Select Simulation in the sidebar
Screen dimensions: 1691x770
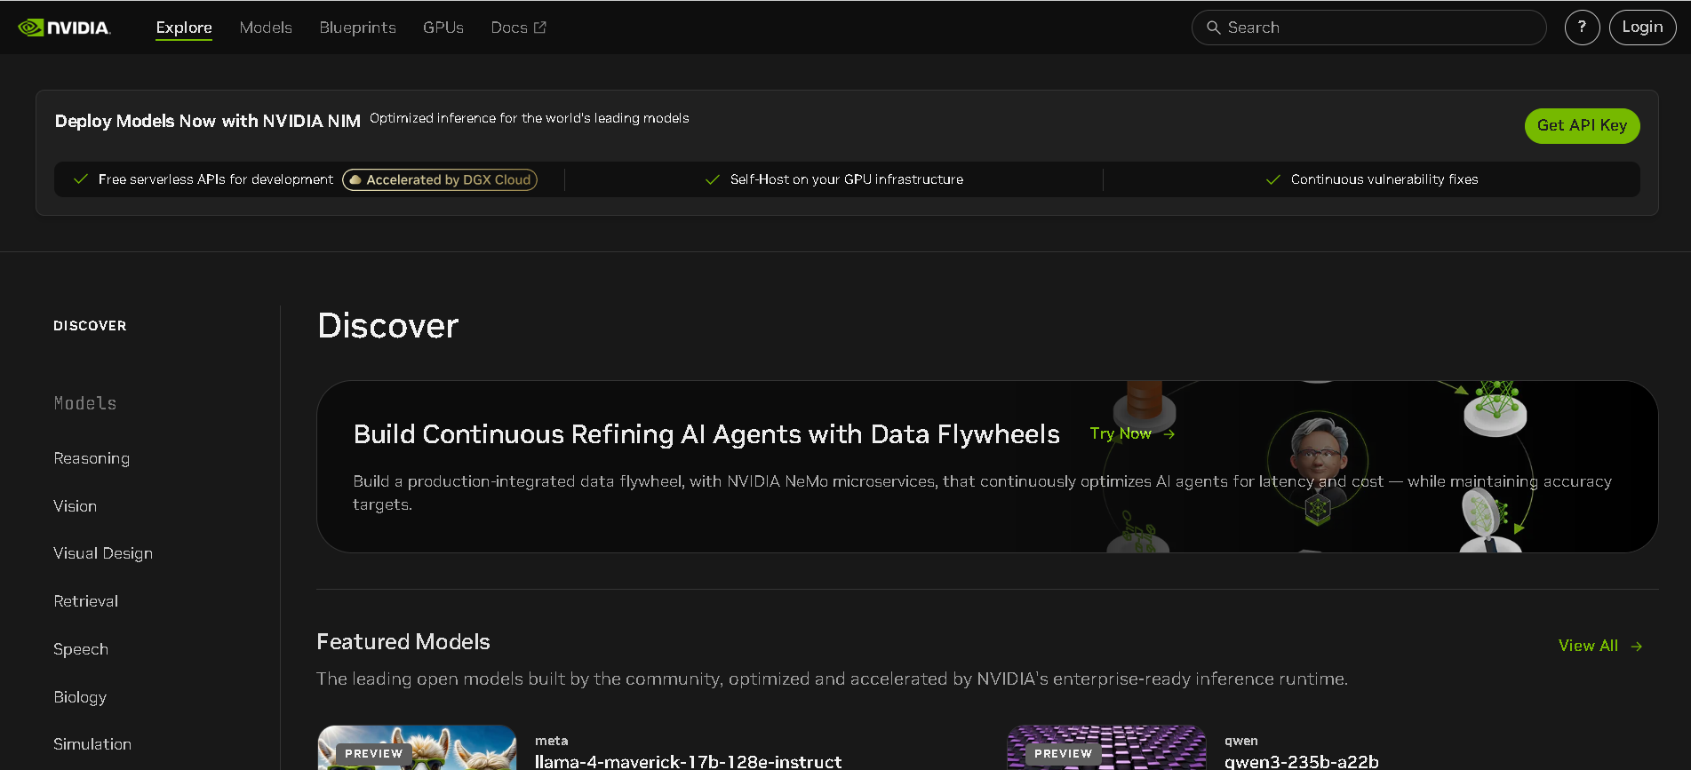tap(92, 744)
